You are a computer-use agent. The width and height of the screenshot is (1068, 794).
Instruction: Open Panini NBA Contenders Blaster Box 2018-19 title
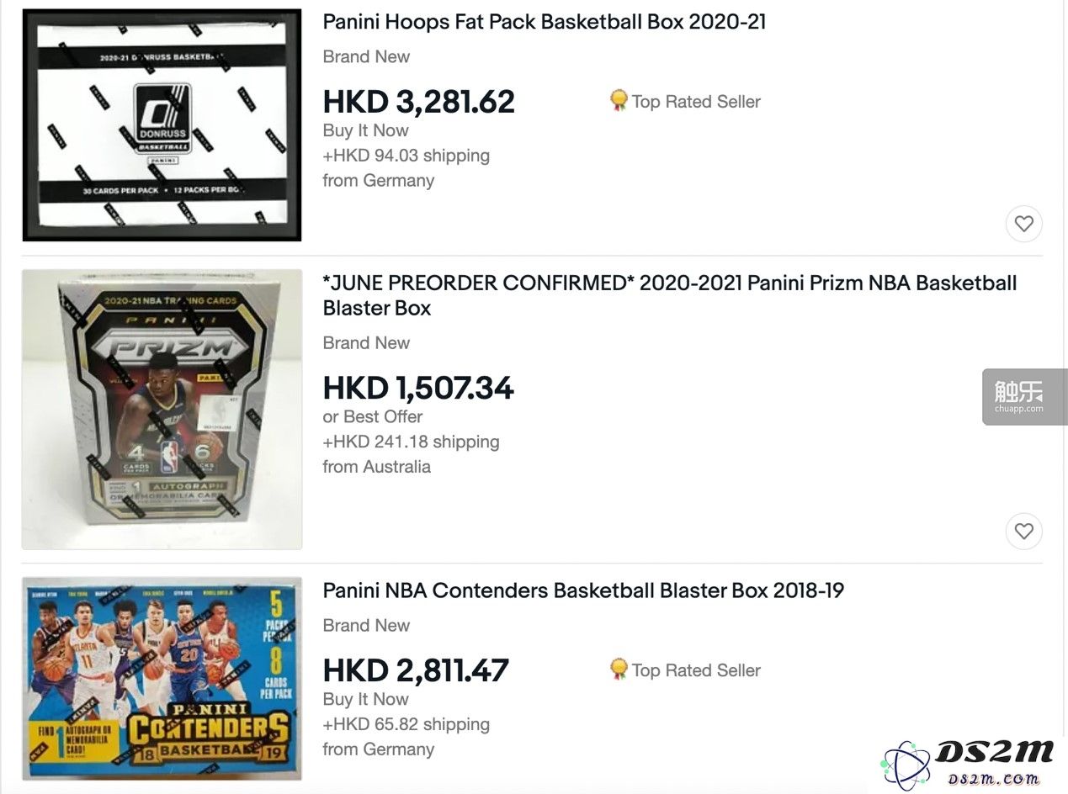point(583,590)
